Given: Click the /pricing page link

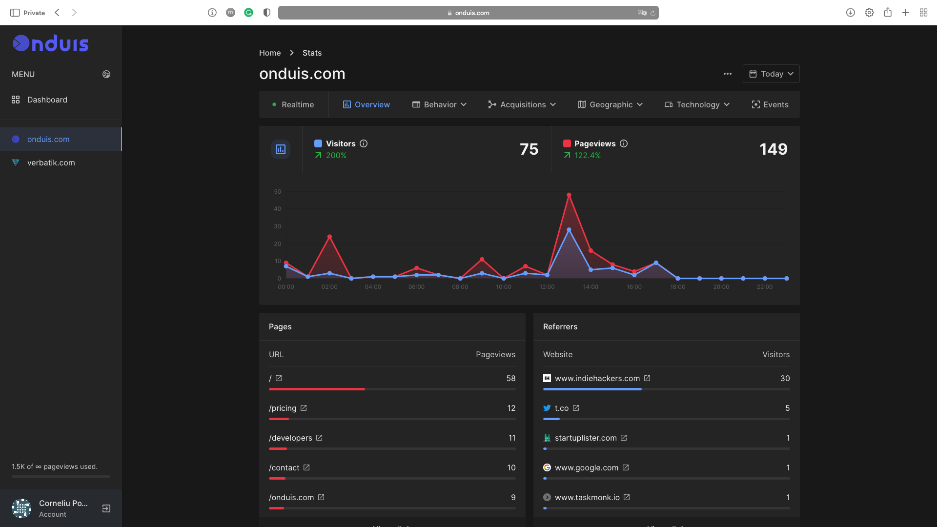Looking at the screenshot, I should pos(283,408).
